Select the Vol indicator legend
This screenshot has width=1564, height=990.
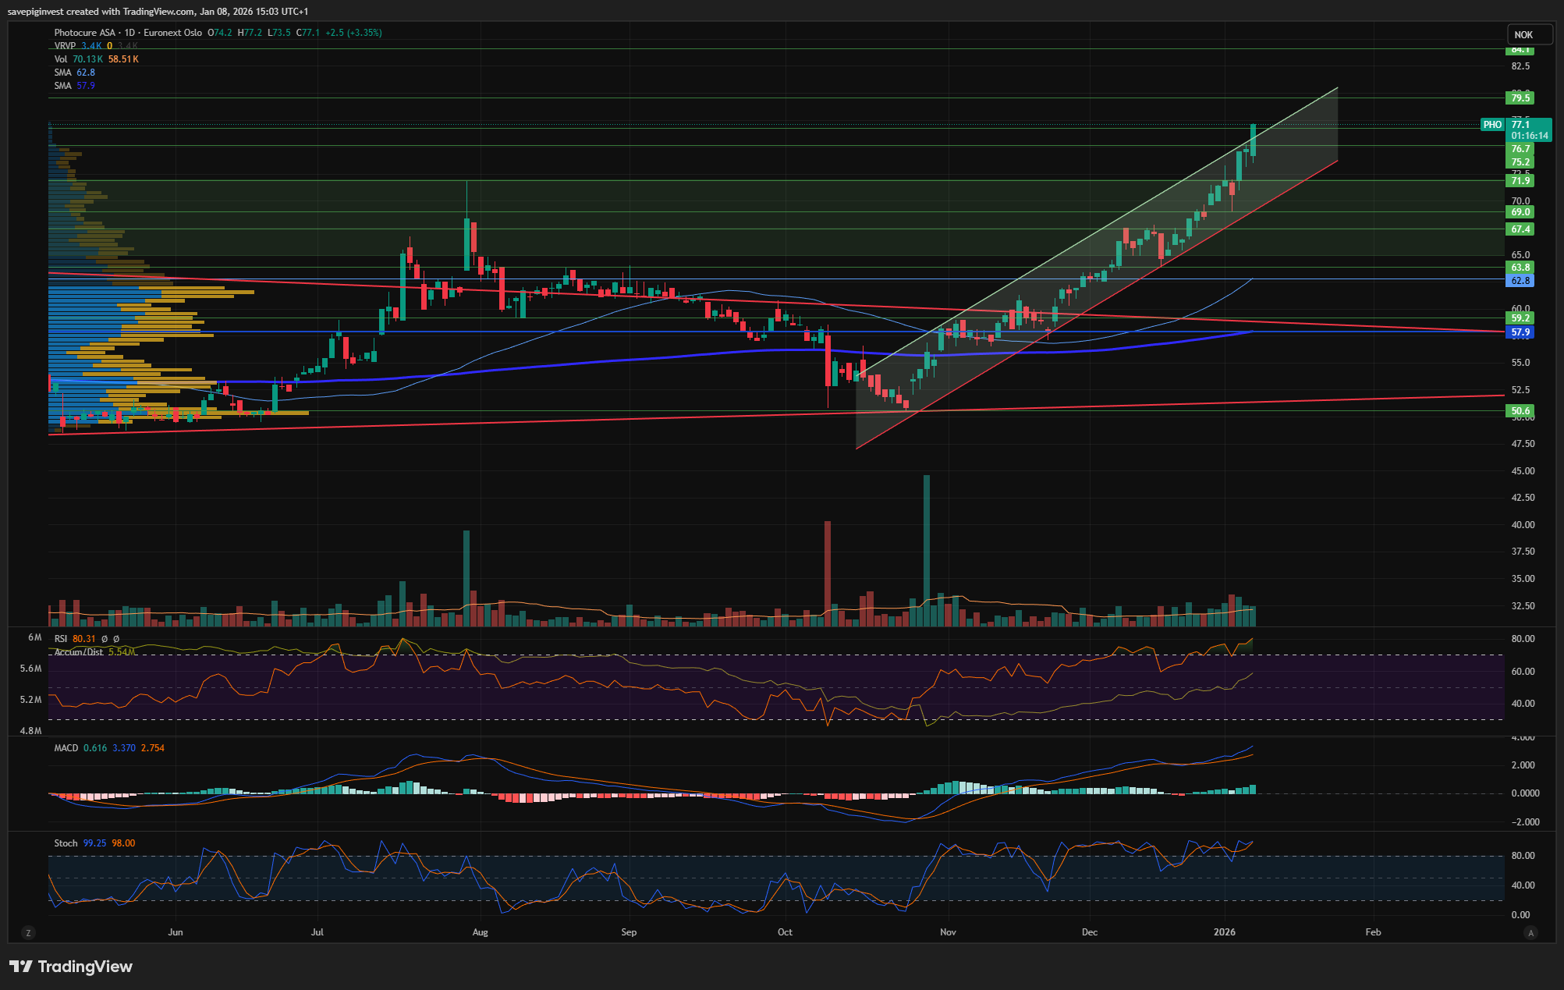coord(61,59)
